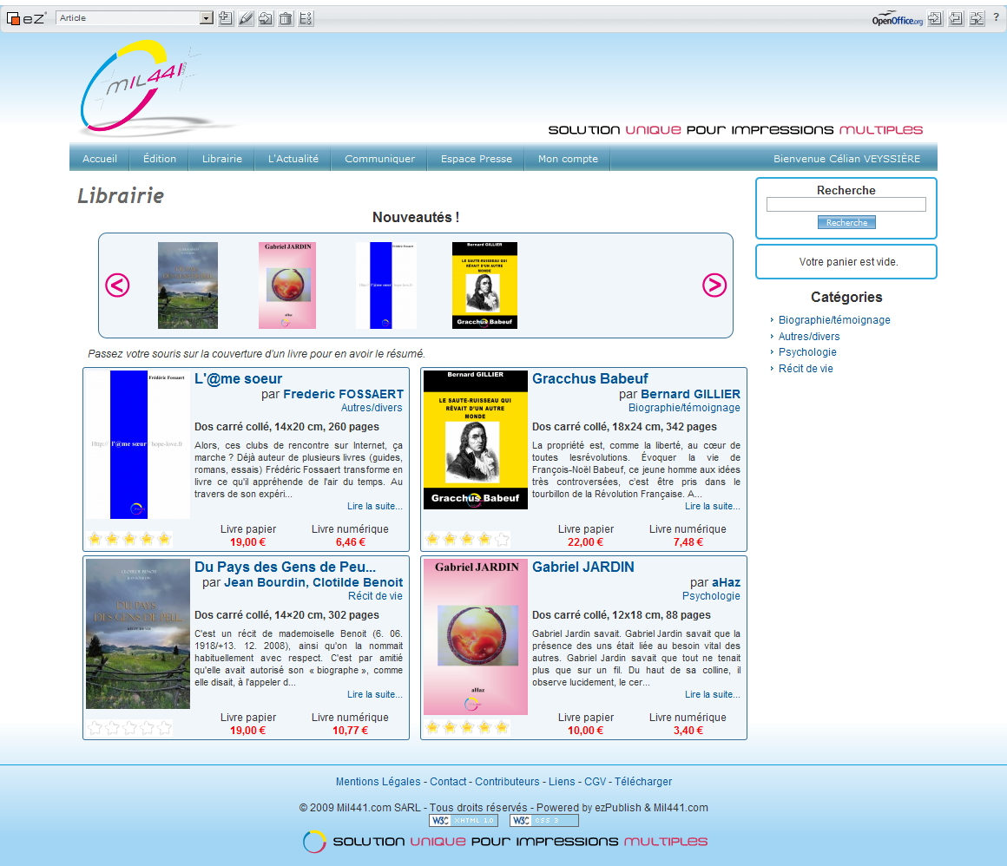The height and width of the screenshot is (866, 1007).
Task: Click the OpenOffice replace document icon
Action: coord(977,18)
